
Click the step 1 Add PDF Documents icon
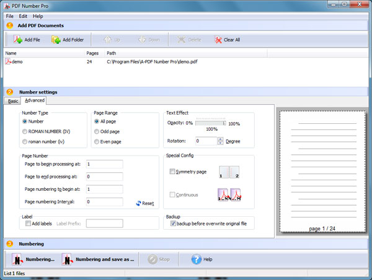click(10, 25)
